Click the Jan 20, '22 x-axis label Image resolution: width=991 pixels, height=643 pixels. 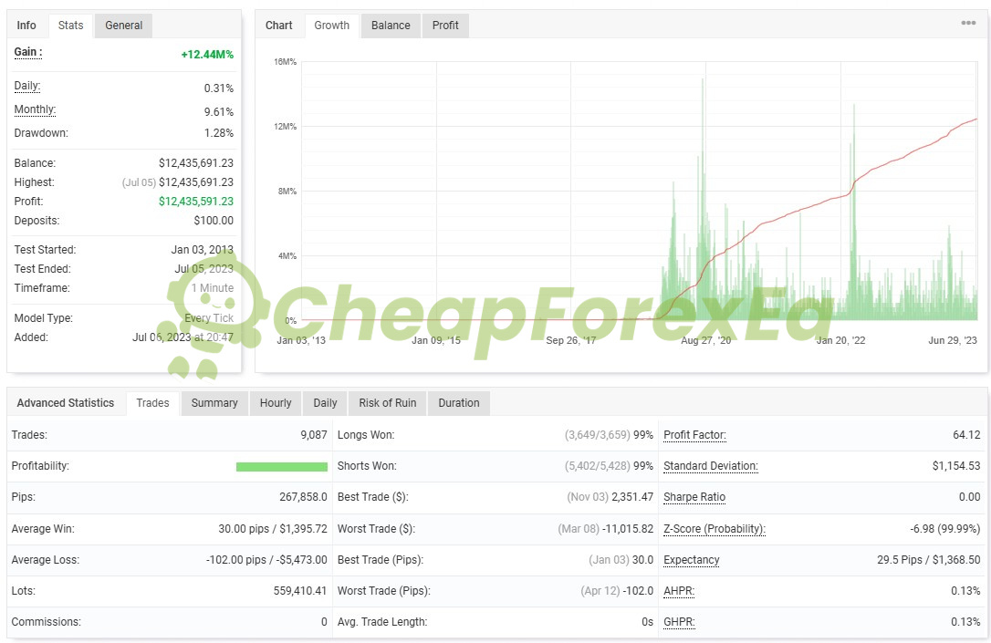pyautogui.click(x=840, y=340)
